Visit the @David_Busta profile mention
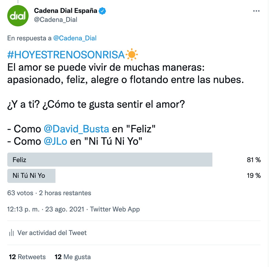This screenshot has width=269, height=267. pos(76,129)
